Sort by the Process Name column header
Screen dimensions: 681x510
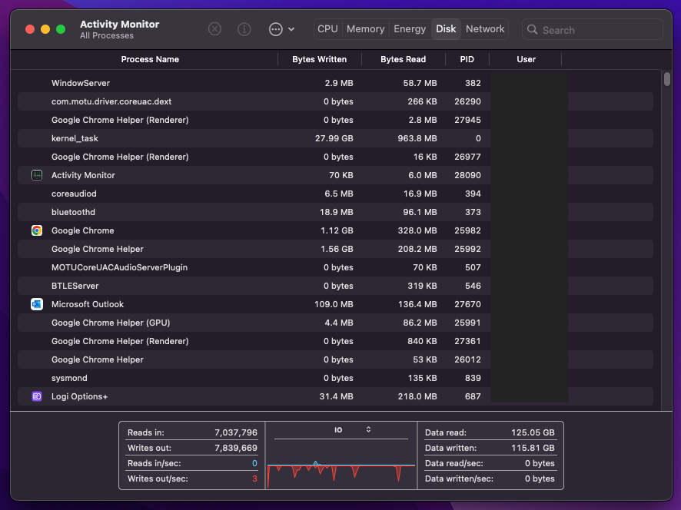(x=150, y=59)
